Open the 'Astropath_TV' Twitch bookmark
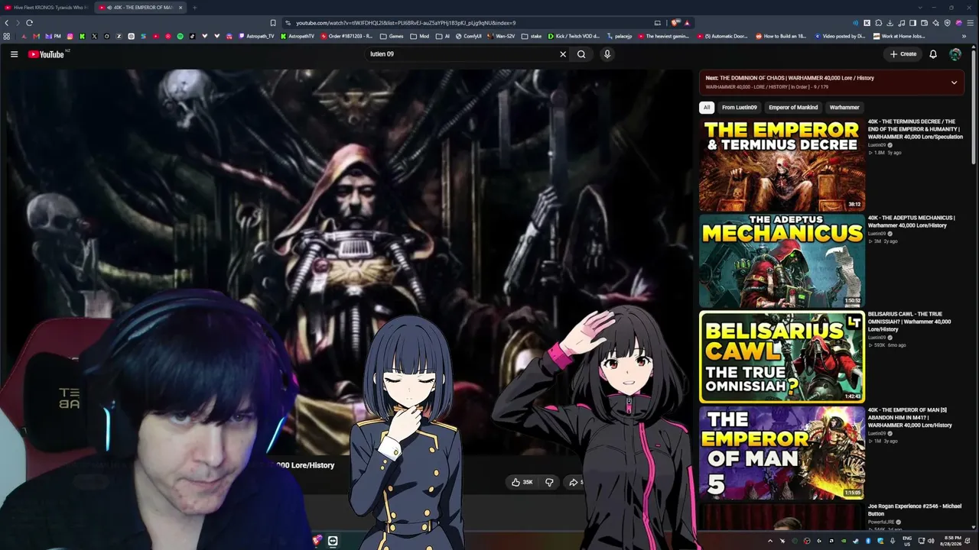Image resolution: width=979 pixels, height=550 pixels. click(256, 36)
